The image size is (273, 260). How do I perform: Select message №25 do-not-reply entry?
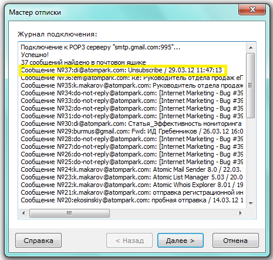[x=132, y=162]
